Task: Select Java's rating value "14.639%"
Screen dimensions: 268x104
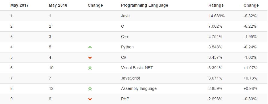Action: pyautogui.click(x=217, y=16)
